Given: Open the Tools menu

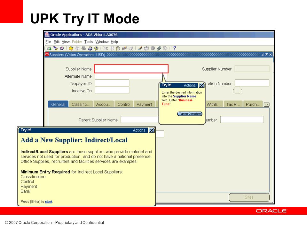Looking at the screenshot, I should 89,42.
